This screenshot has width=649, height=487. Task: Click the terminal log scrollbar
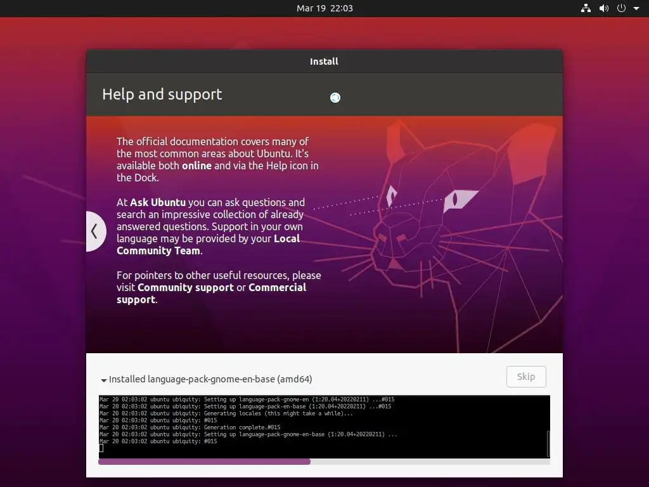point(548,443)
